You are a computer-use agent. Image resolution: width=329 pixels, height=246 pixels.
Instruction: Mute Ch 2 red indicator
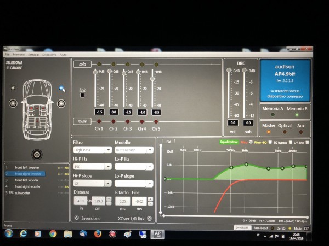(x=114, y=121)
